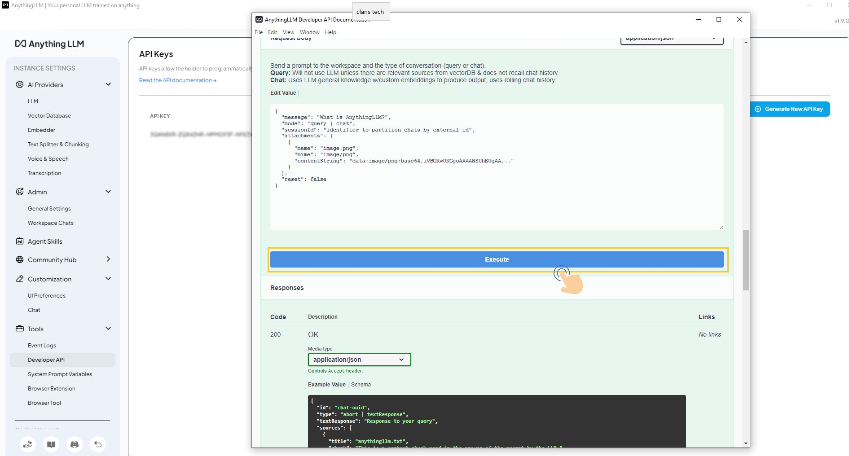Image resolution: width=849 pixels, height=456 pixels.
Task: Click Generate New API Key
Action: [790, 109]
